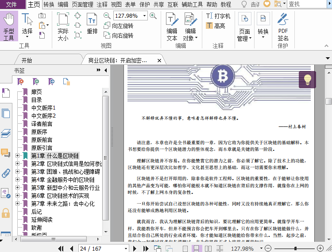Click the add new bookmark icon
Image resolution: width=332 pixels, height=252 pixels.
[x=36, y=82]
